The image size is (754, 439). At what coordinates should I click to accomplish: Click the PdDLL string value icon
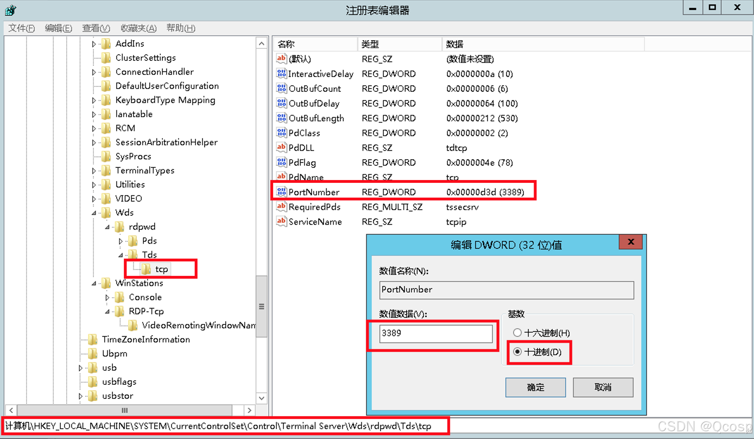pyautogui.click(x=281, y=147)
